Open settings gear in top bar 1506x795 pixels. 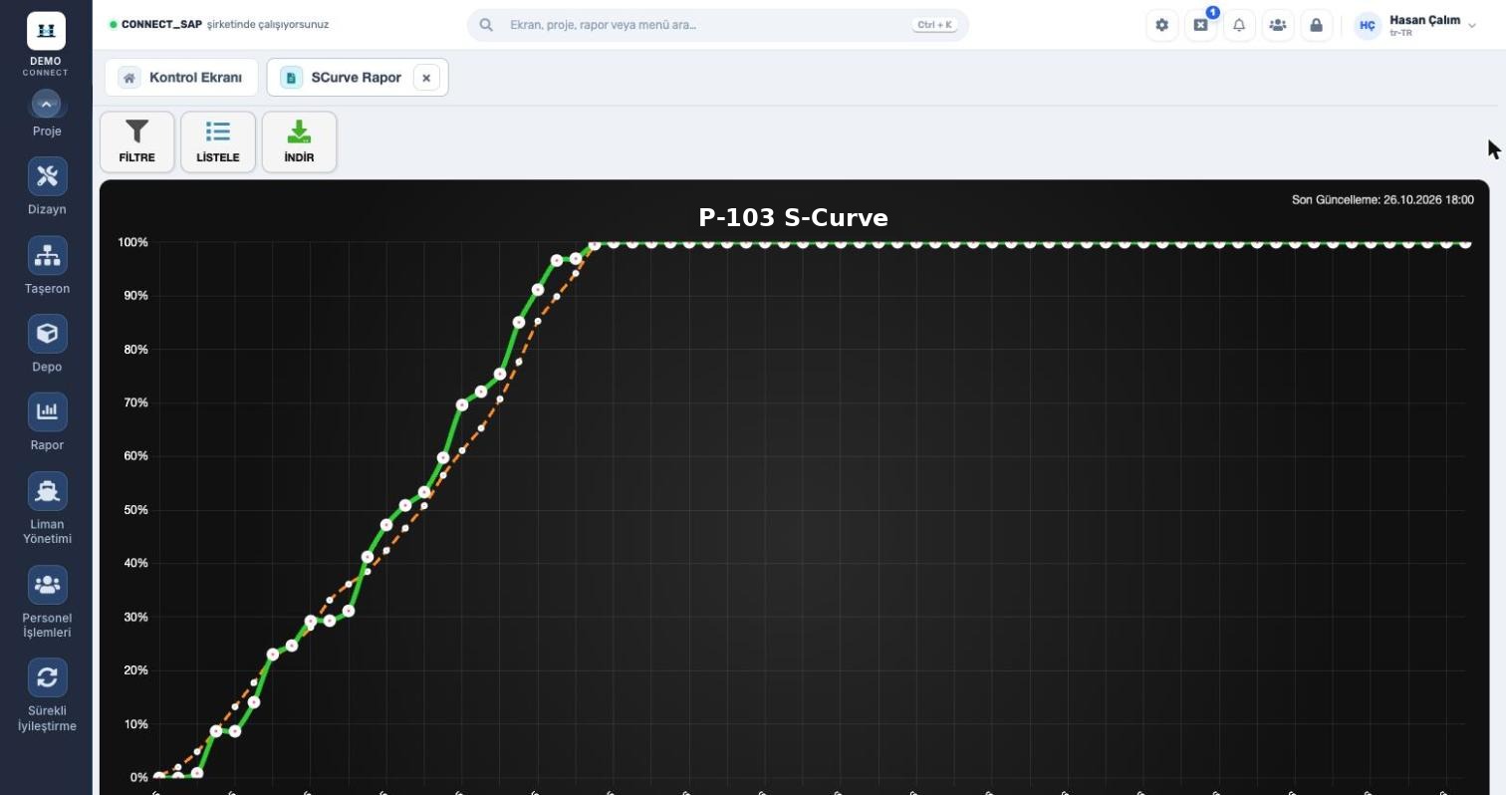coord(1162,25)
